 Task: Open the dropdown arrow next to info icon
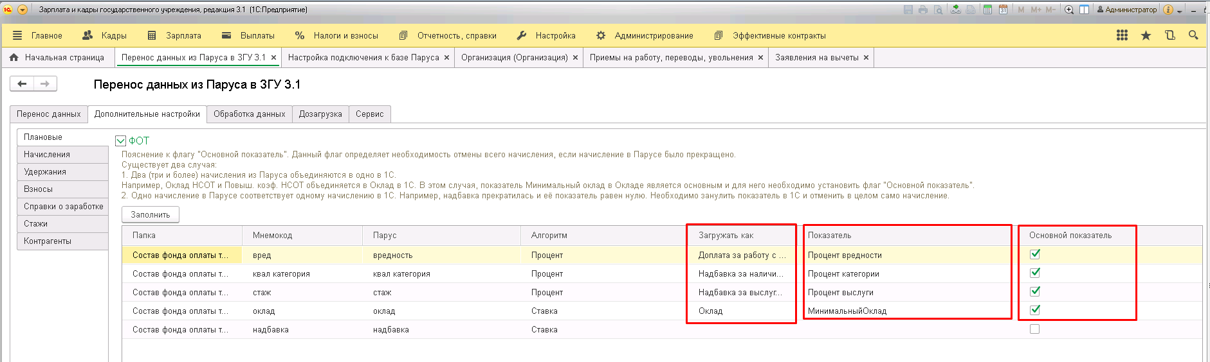1179,11
